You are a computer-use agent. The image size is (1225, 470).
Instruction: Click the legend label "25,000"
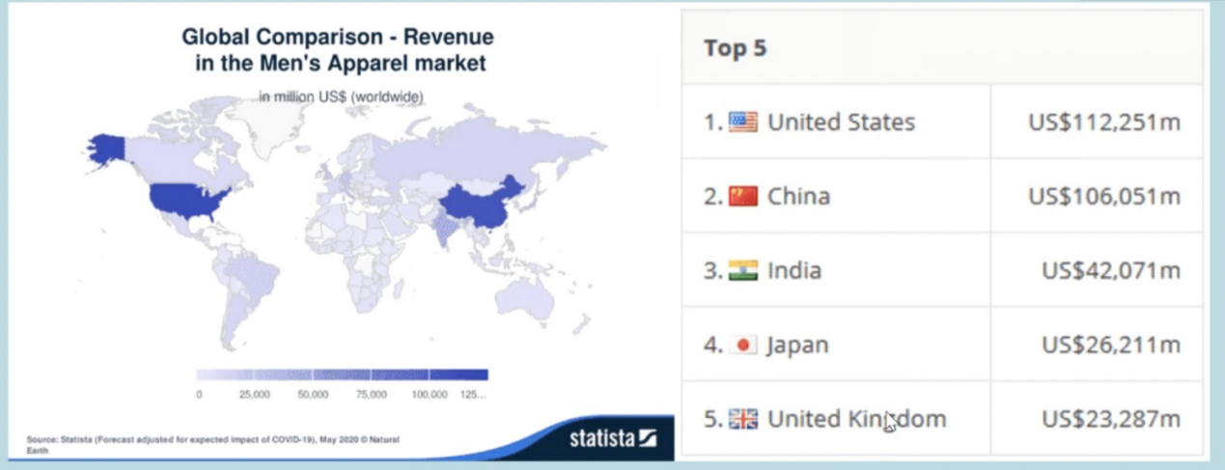(255, 395)
